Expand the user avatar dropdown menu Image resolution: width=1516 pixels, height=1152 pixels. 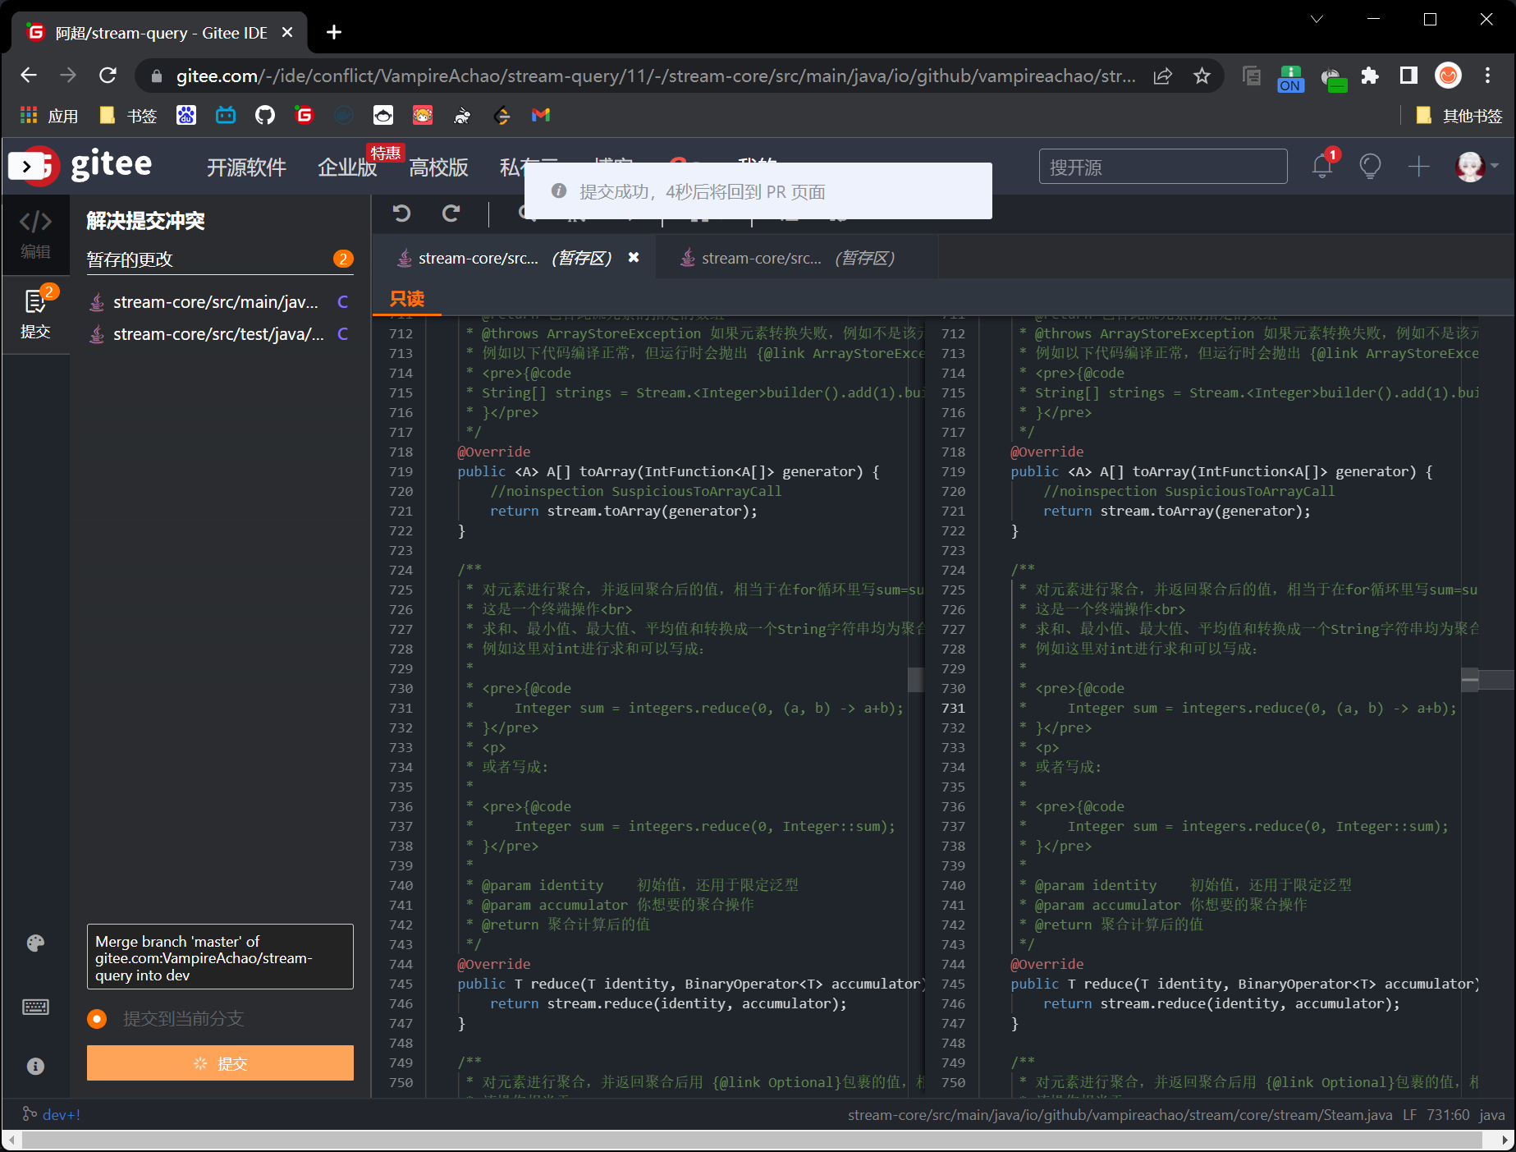pos(1476,167)
